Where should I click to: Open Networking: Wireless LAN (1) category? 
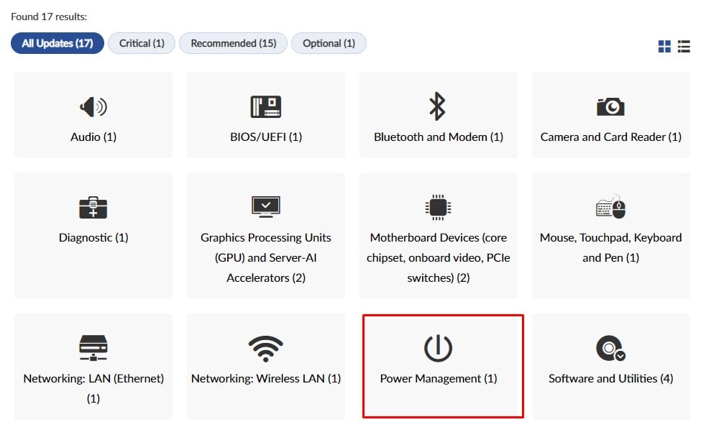tap(266, 378)
